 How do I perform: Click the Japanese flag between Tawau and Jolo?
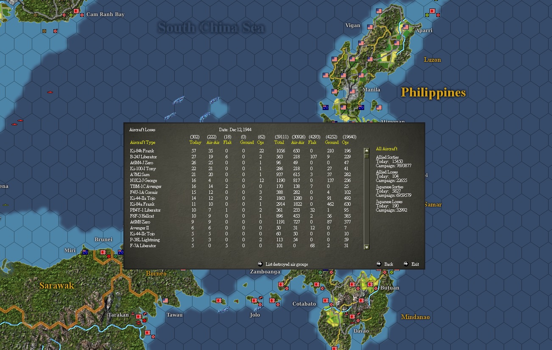(x=219, y=300)
